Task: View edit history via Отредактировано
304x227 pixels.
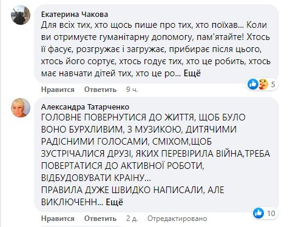Action: (177, 219)
